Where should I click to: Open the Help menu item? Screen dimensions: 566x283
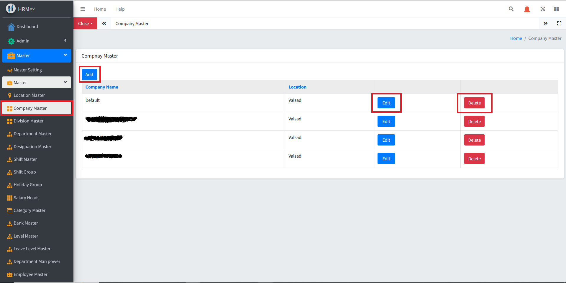click(120, 9)
